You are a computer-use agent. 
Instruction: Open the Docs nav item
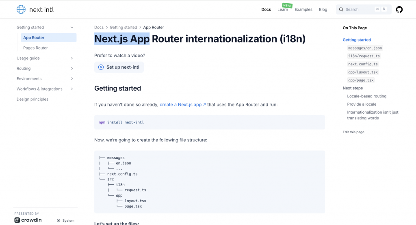coord(266,10)
